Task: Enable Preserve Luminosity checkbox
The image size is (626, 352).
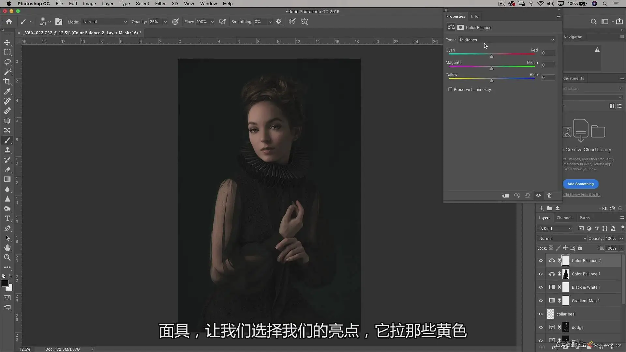Action: point(450,89)
